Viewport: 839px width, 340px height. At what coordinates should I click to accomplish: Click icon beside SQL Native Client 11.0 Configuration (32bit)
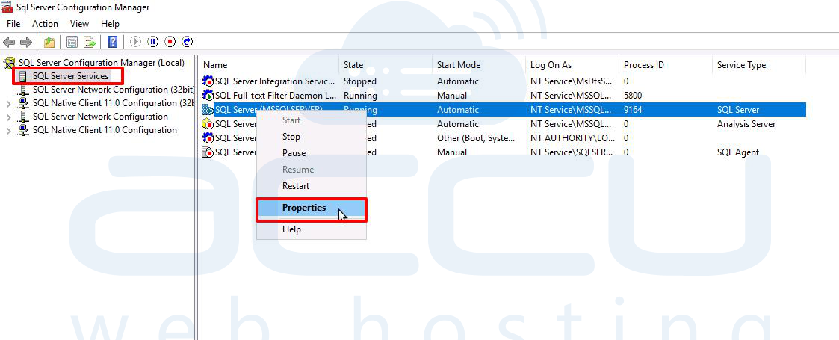click(23, 103)
